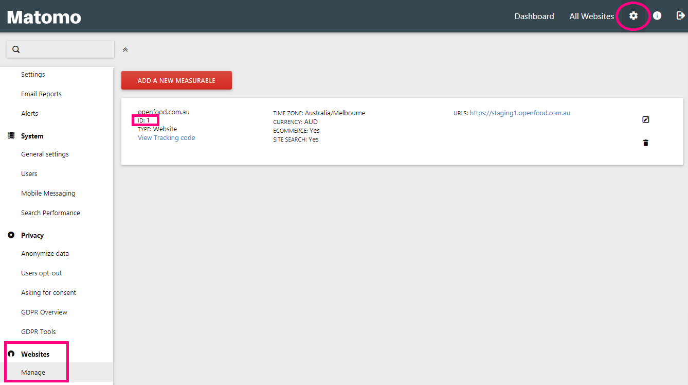
Task: Select Manage under Websites
Action: [33, 372]
